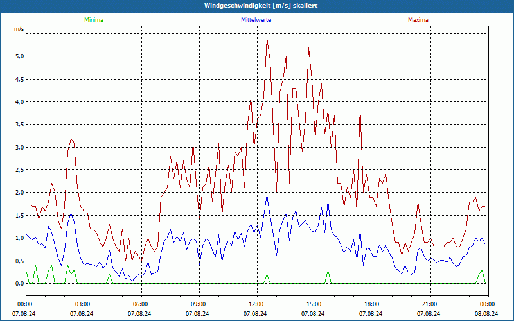Click the 18:00 time axis label
Image resolution: width=514 pixels, height=321 pixels.
point(373,304)
